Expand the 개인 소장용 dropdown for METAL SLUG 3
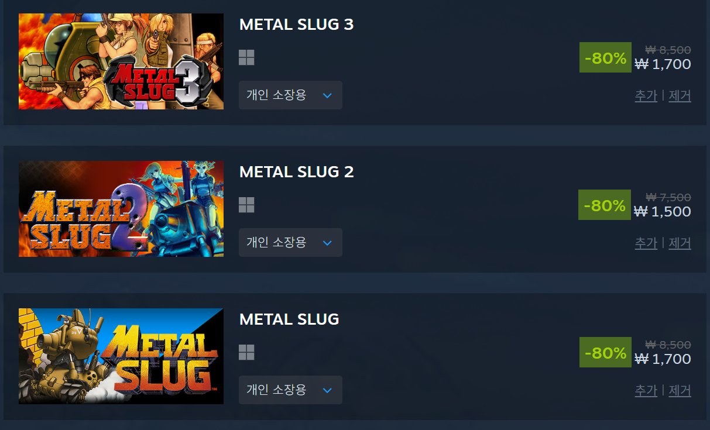Viewport: 710px width, 430px height. (x=290, y=95)
